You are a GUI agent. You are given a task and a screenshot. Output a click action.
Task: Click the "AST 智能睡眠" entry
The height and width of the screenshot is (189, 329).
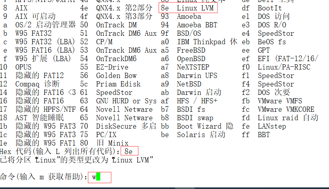pos(40,118)
